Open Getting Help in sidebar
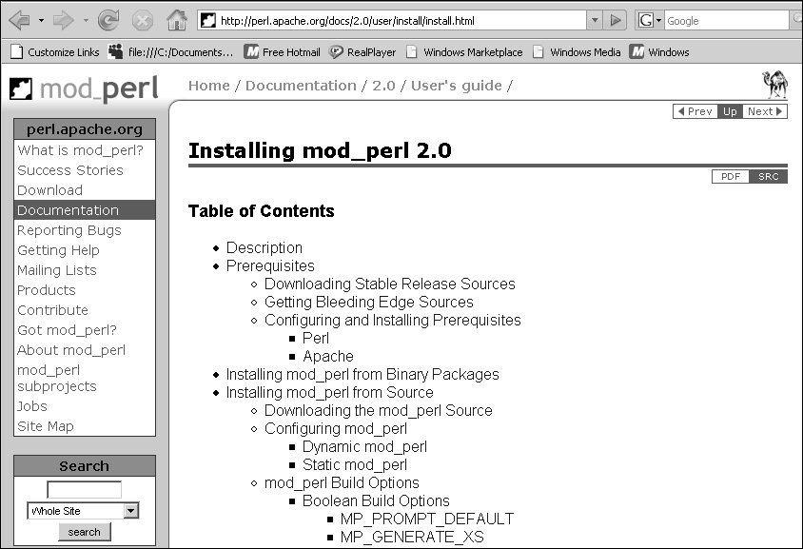The image size is (803, 549). (x=58, y=250)
